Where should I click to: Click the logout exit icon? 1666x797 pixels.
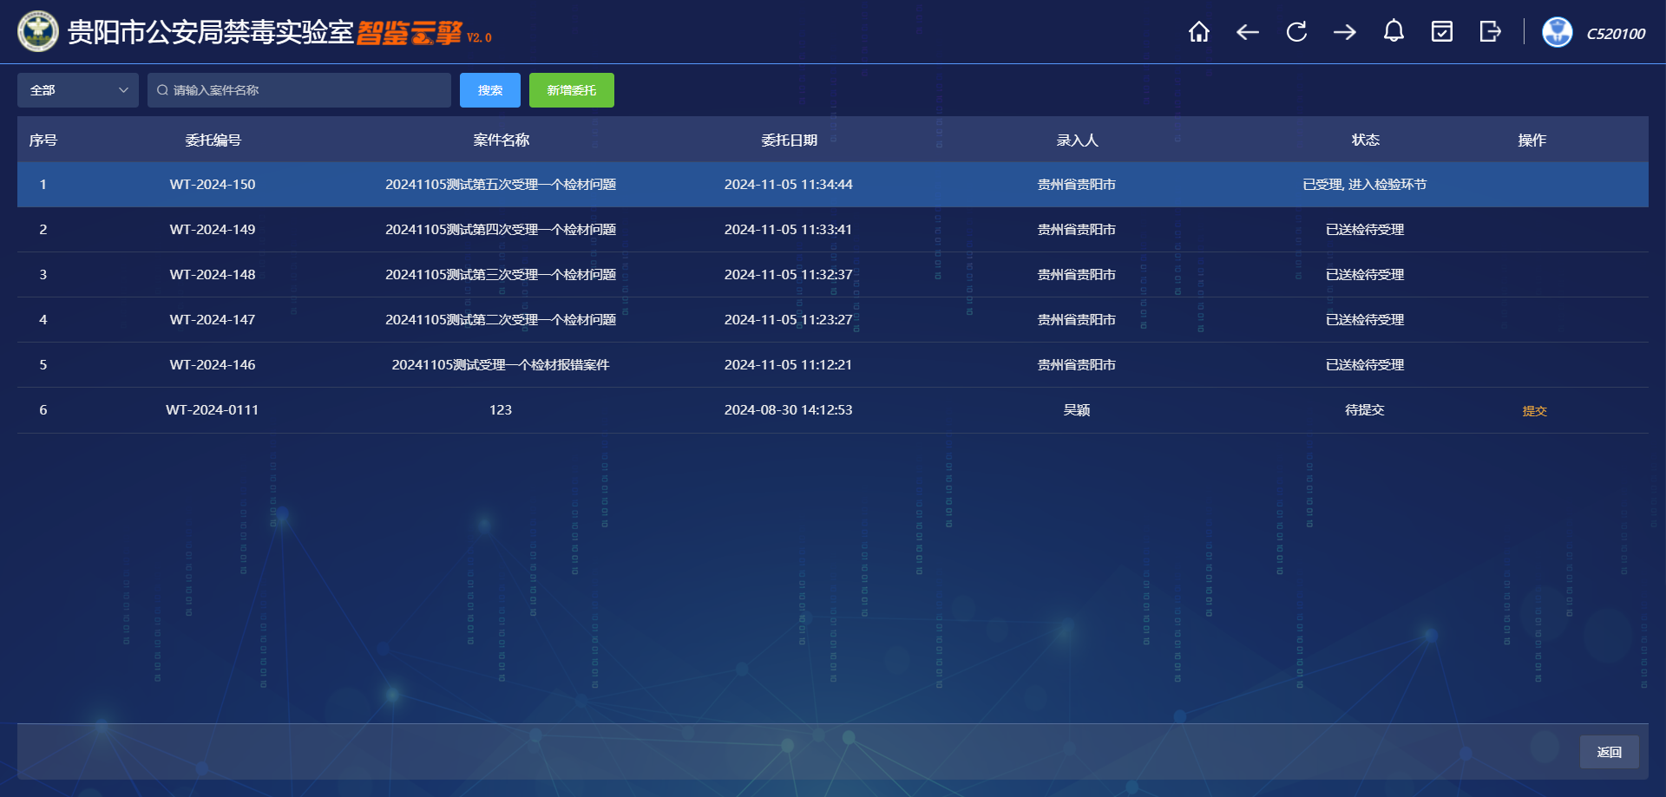(x=1490, y=32)
